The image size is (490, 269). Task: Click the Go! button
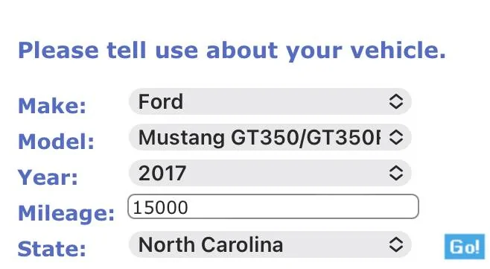coord(465,247)
